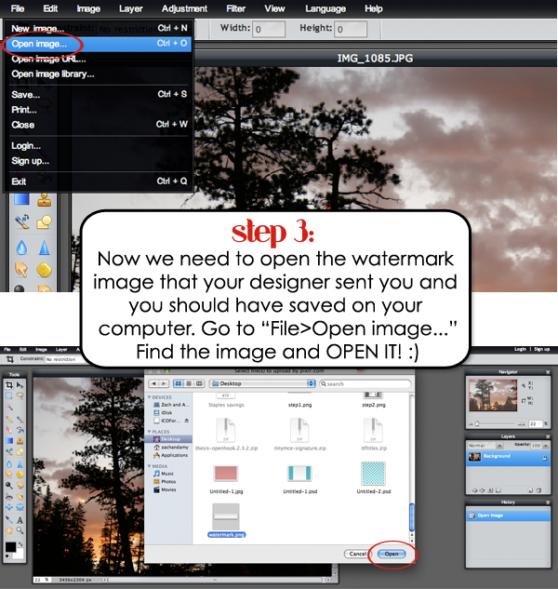This screenshot has height=589, width=558.
Task: Select the Lasso tool
Action: [20, 395]
